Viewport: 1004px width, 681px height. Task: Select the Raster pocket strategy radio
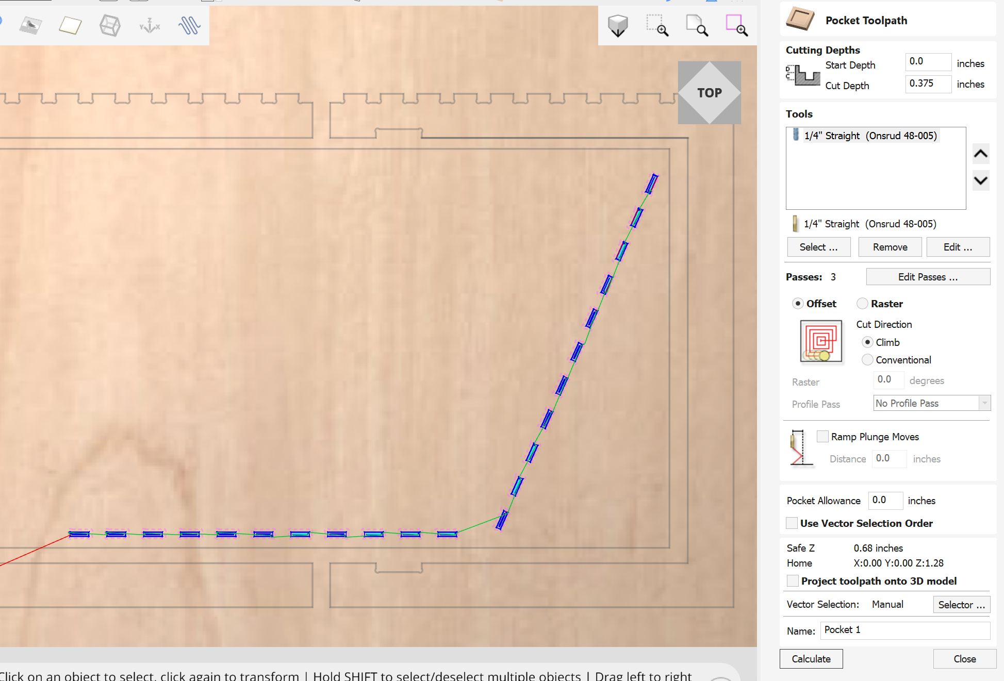862,304
